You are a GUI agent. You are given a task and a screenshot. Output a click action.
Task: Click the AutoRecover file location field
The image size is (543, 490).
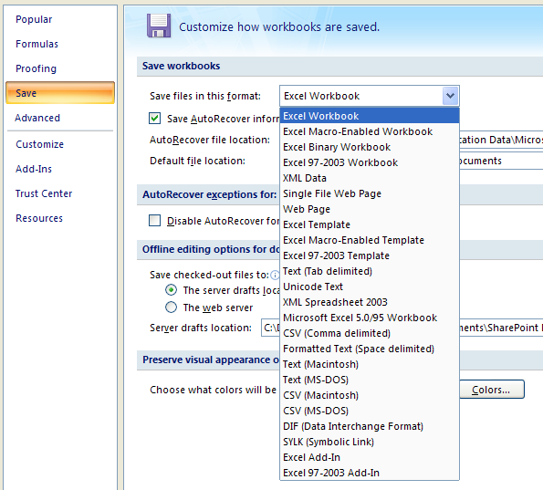501,140
